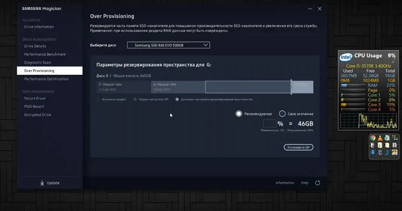This screenshot has height=211, width=402.
Task: Open Performance Optimization
Action: pyautogui.click(x=46, y=79)
